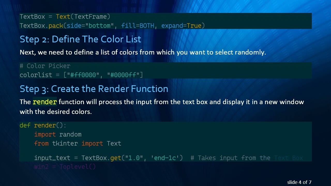This screenshot has height=186, width=331.
Task: Click the sentence 'Next, we need to define a list'
Action: tap(143, 52)
